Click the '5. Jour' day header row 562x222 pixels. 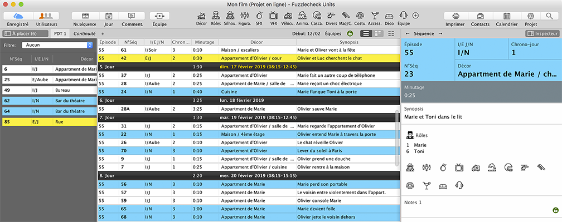pos(249,67)
